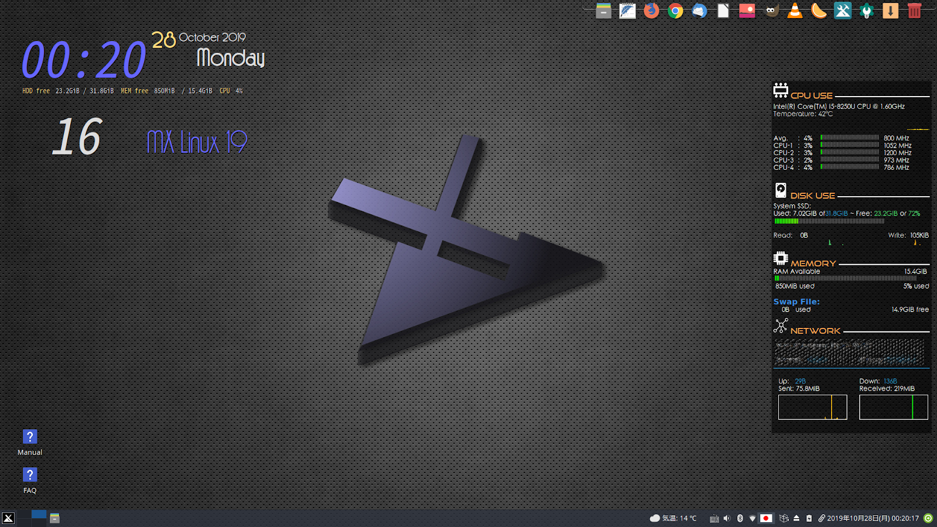Open the FAQ desktop shortcut
This screenshot has width=937, height=527.
[x=30, y=480]
